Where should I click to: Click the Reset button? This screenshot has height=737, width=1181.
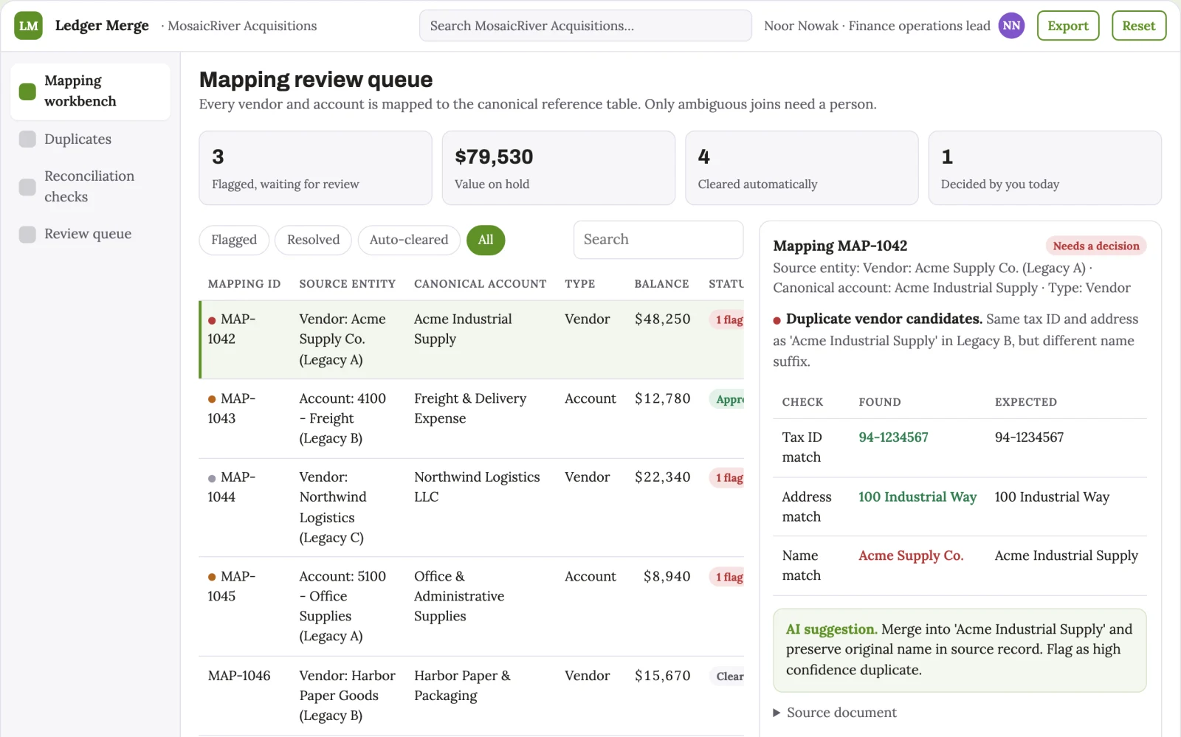pyautogui.click(x=1138, y=26)
